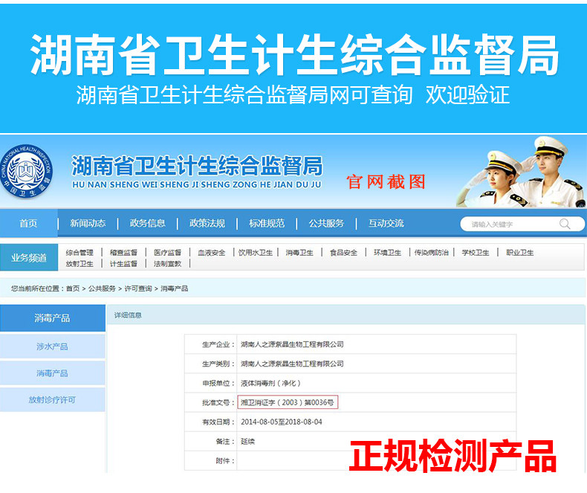Open light-blue 消毒产品 sidebar item
Screen dimensions: 587x493
click(53, 373)
